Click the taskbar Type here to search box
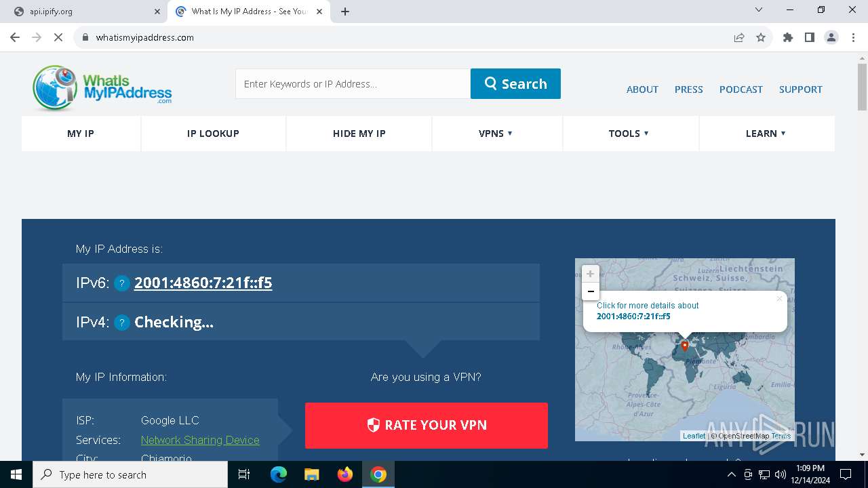Screen dimensions: 868x488 click(x=130, y=474)
